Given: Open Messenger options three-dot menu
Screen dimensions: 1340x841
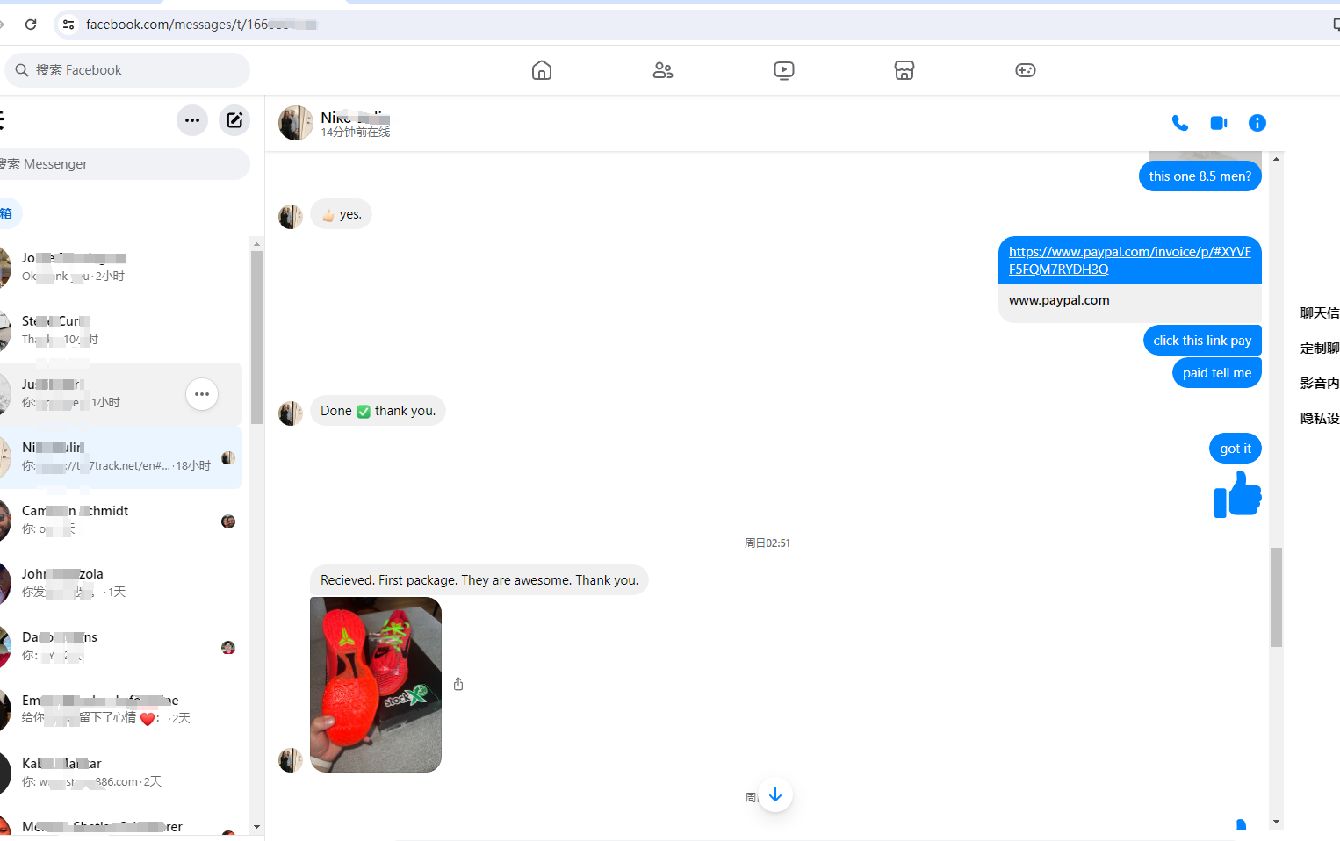Looking at the screenshot, I should pos(192,120).
